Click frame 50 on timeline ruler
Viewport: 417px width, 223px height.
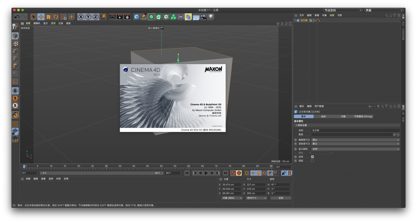coord(161,167)
